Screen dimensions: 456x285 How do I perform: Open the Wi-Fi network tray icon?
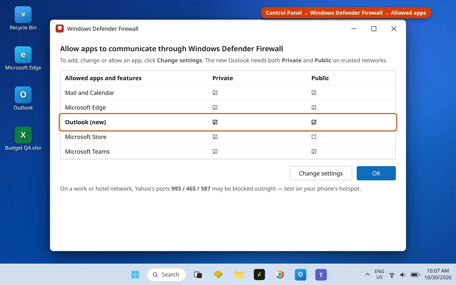pyautogui.click(x=392, y=275)
